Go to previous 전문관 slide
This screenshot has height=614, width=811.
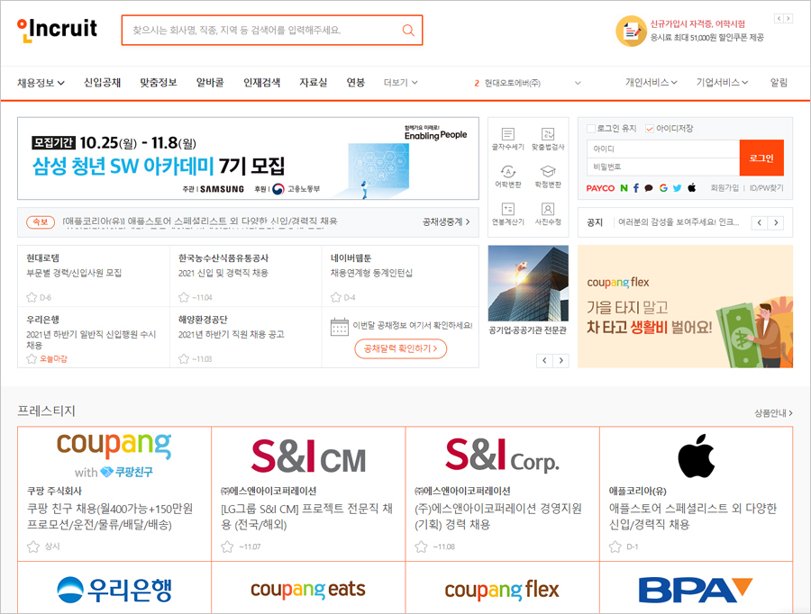tap(544, 361)
